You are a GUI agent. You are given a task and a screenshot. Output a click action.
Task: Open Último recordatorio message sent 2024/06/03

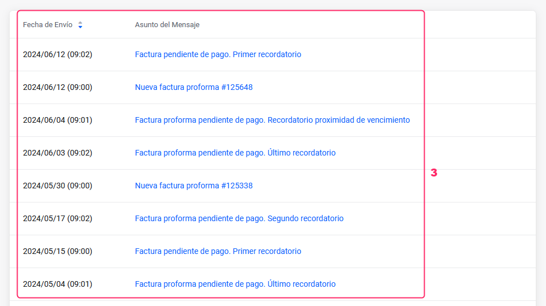235,153
